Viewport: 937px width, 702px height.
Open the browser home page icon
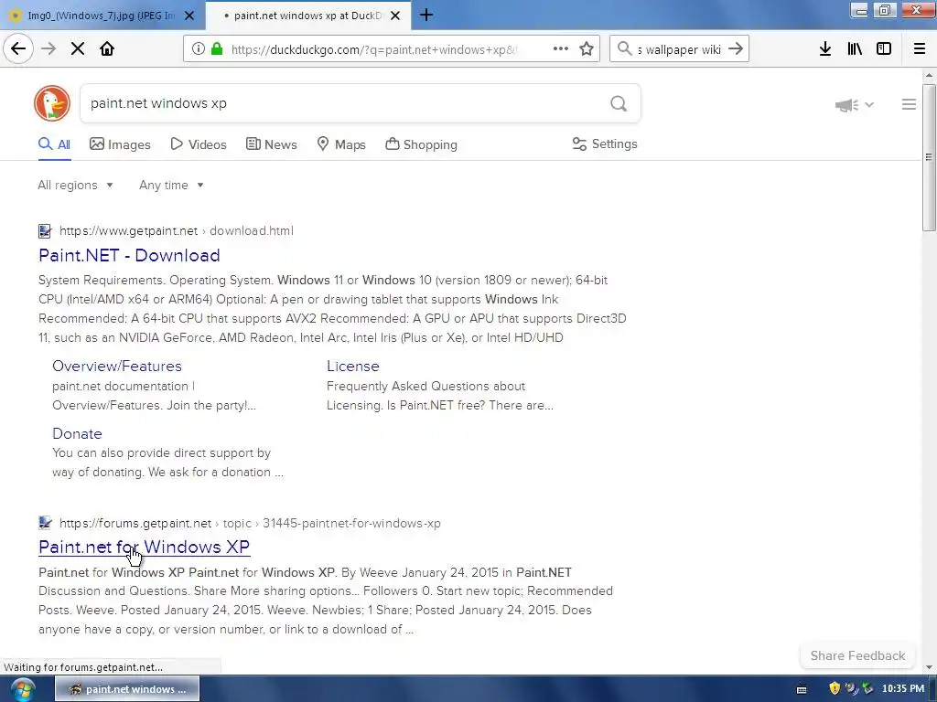107,49
